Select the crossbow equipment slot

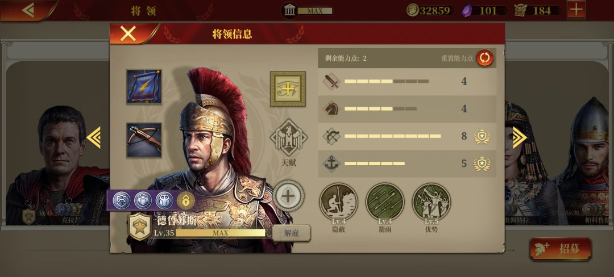pyautogui.click(x=144, y=140)
